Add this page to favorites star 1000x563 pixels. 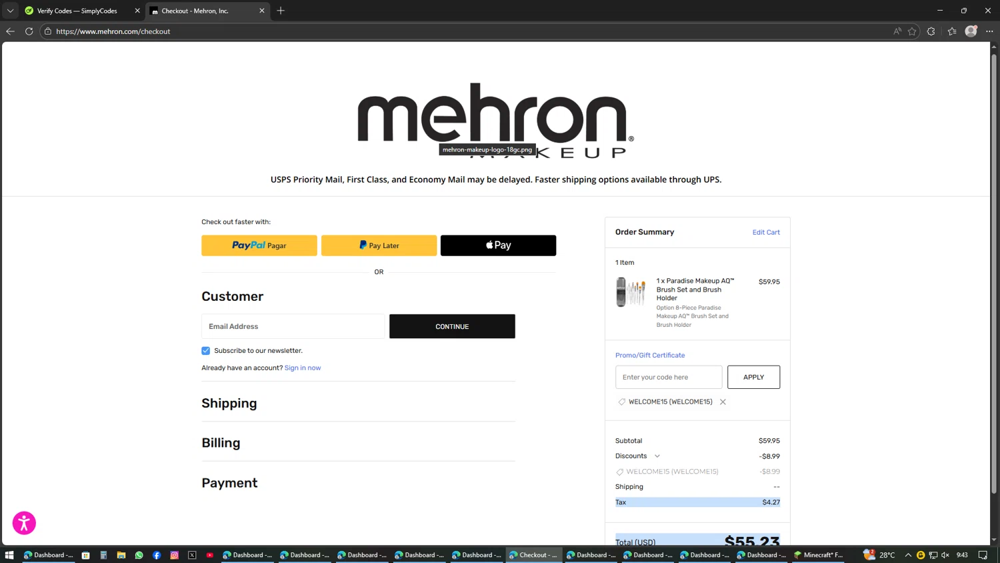click(912, 31)
